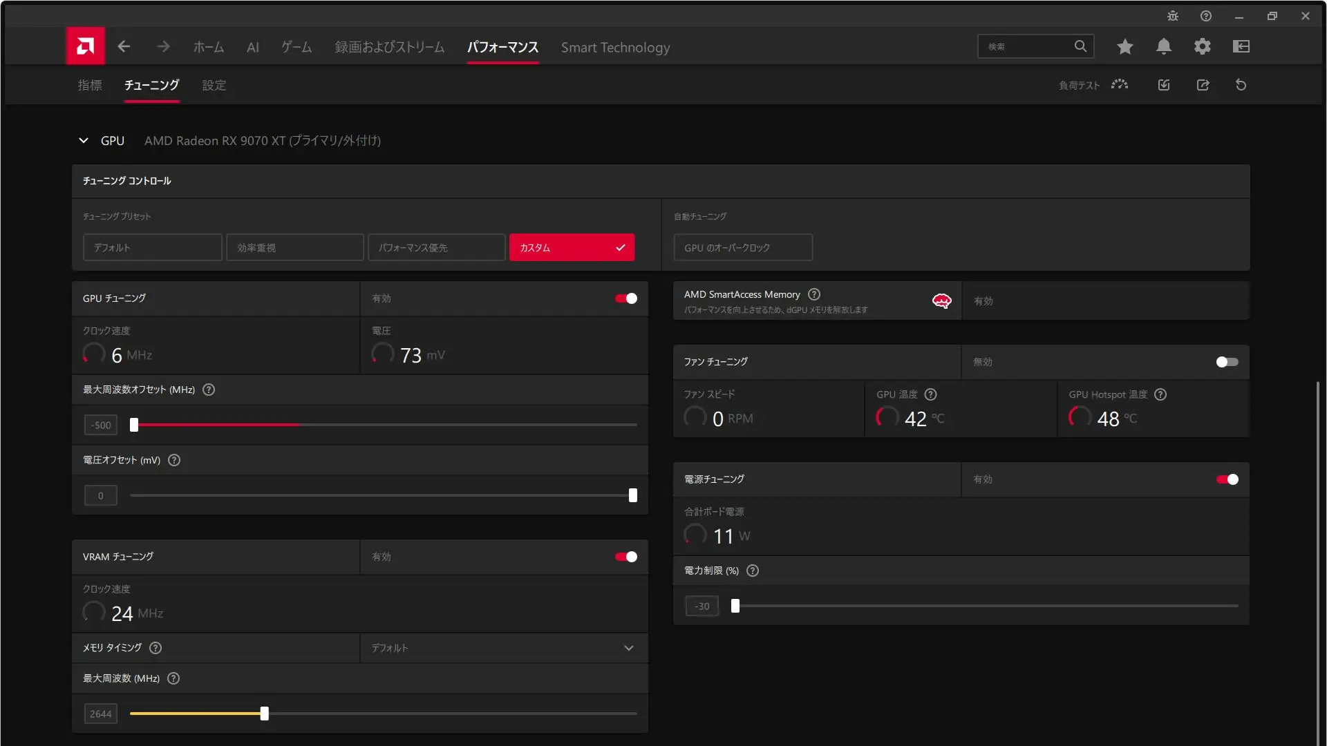Click the search magnifier icon

[x=1080, y=46]
